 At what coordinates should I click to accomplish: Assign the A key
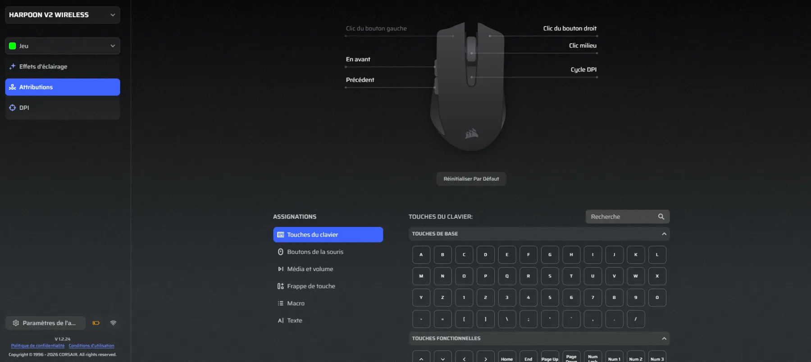coord(421,255)
